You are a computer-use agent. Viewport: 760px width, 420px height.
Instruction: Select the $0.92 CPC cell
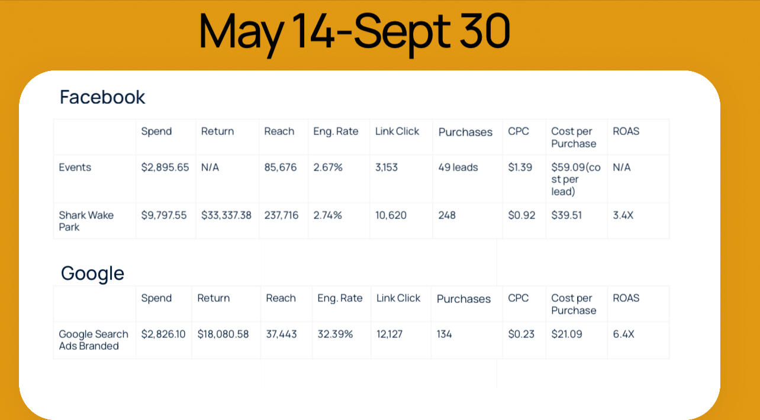521,215
